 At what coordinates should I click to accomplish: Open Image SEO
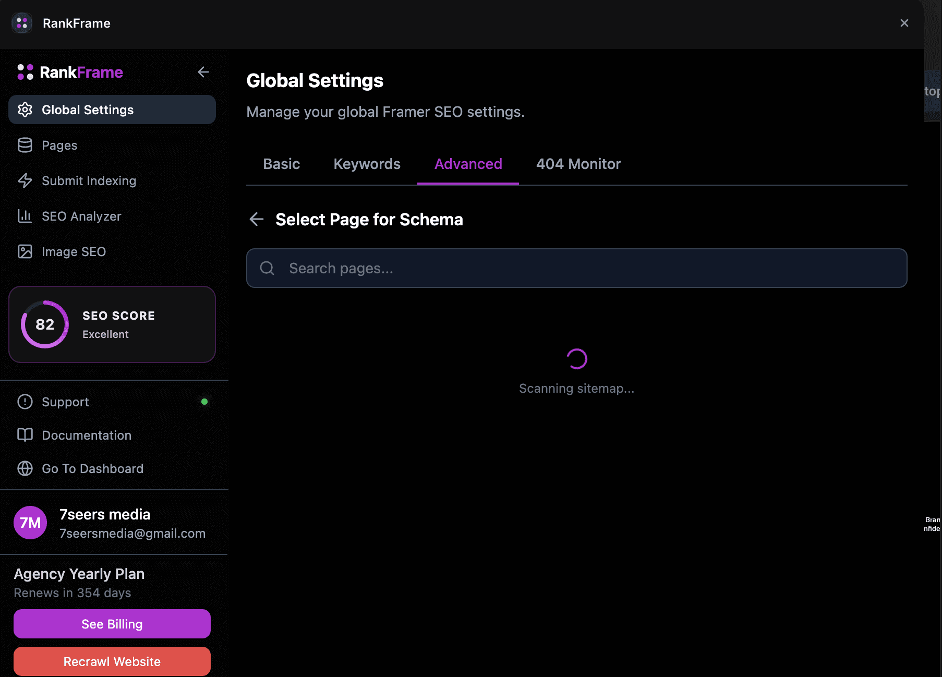(x=112, y=251)
